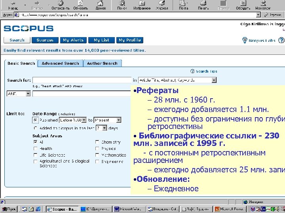Switch to the Re[4] taskbar window
The image size is (285, 213).
[197, 209]
